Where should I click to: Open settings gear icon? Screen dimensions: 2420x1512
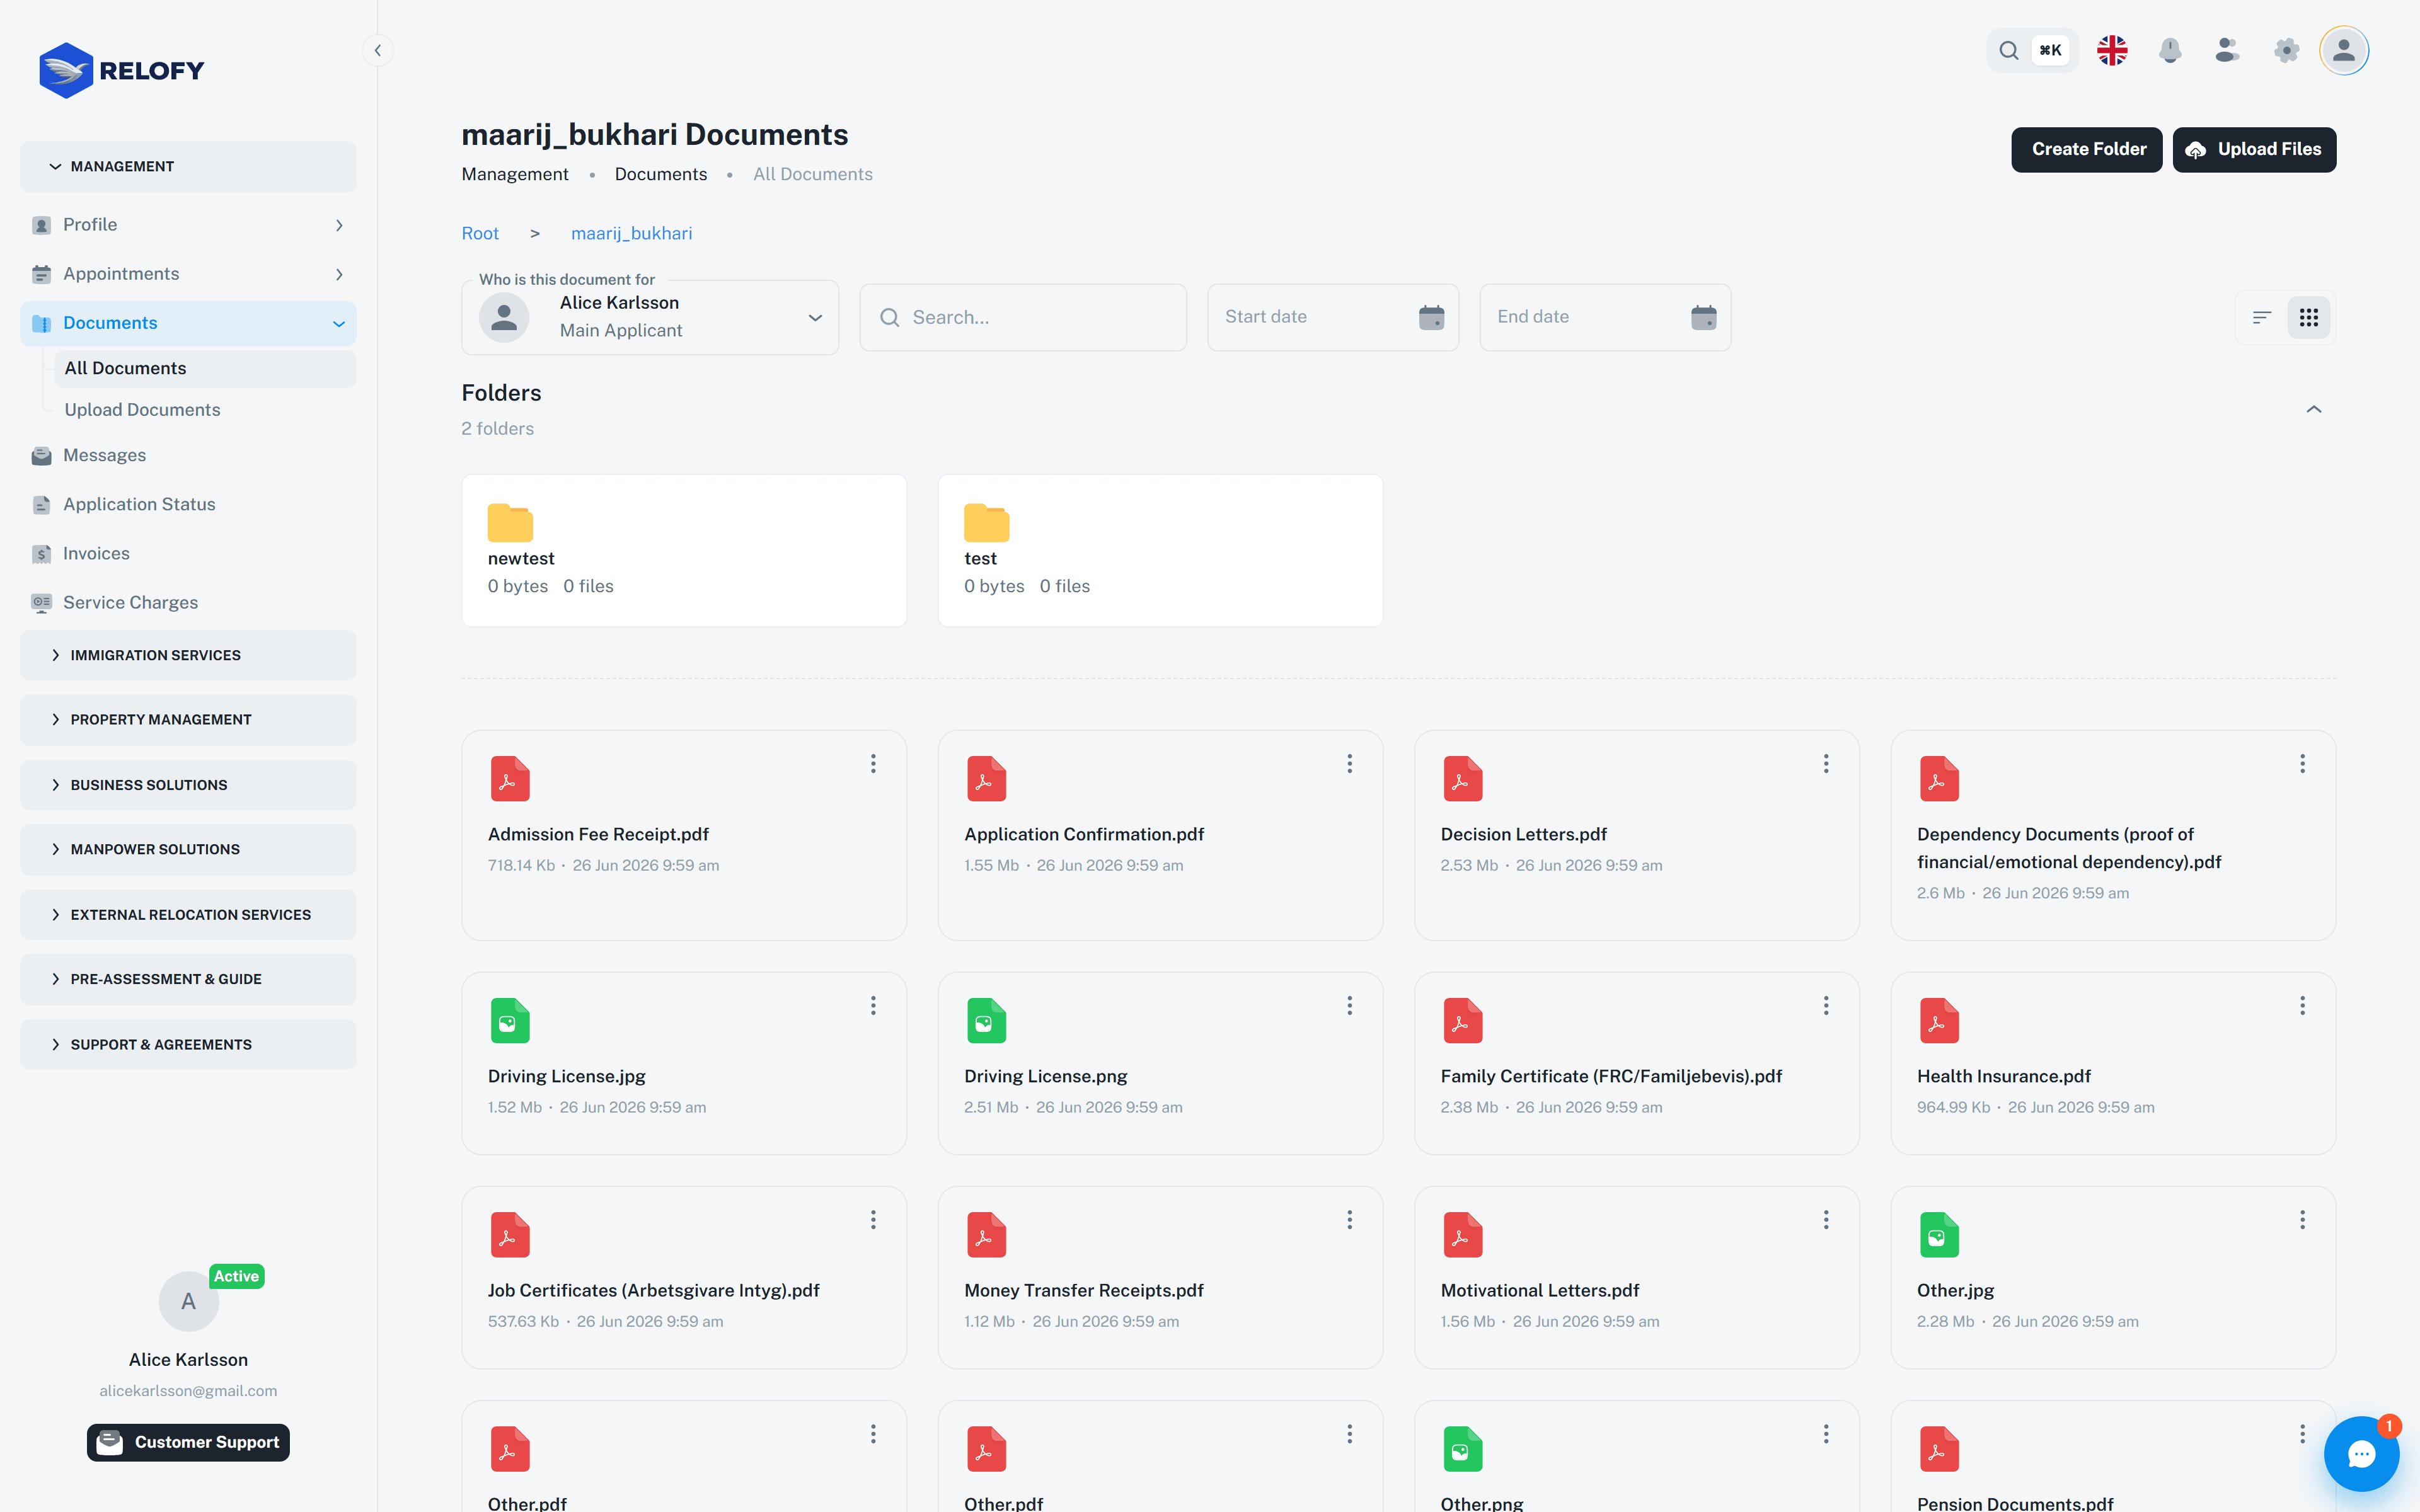2286,50
